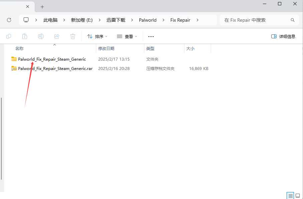
Task: Click the rar archive file icon
Action: point(14,68)
